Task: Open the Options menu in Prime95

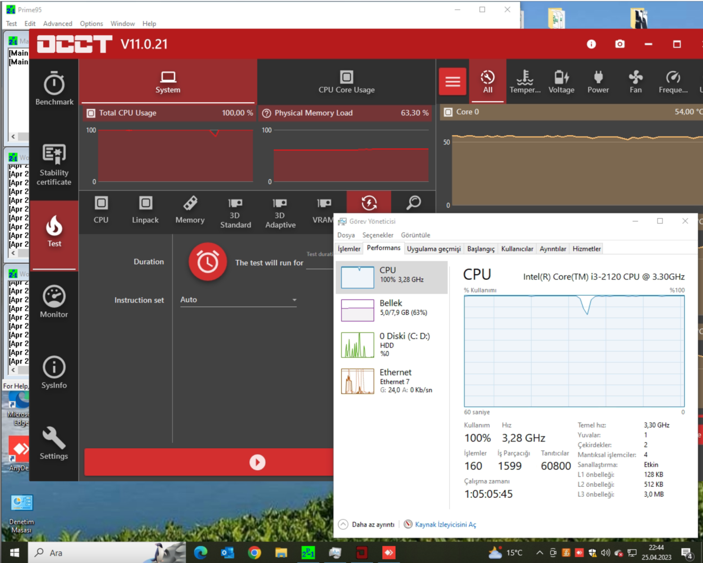Action: click(x=91, y=23)
